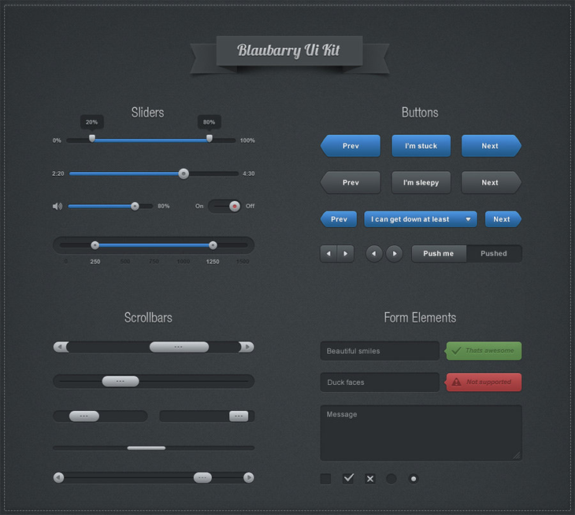Click the Blaubarry Ui Kit ribbon title

tap(288, 50)
